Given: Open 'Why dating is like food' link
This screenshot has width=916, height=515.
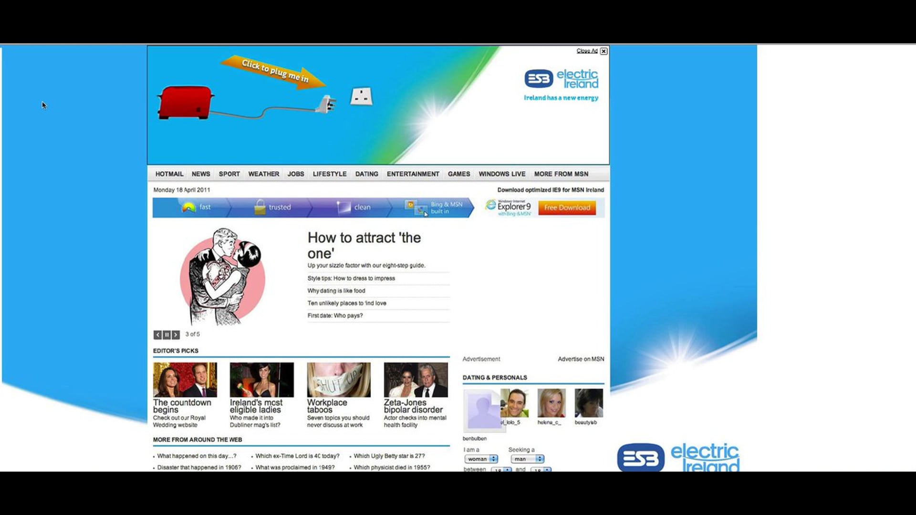Looking at the screenshot, I should point(336,291).
